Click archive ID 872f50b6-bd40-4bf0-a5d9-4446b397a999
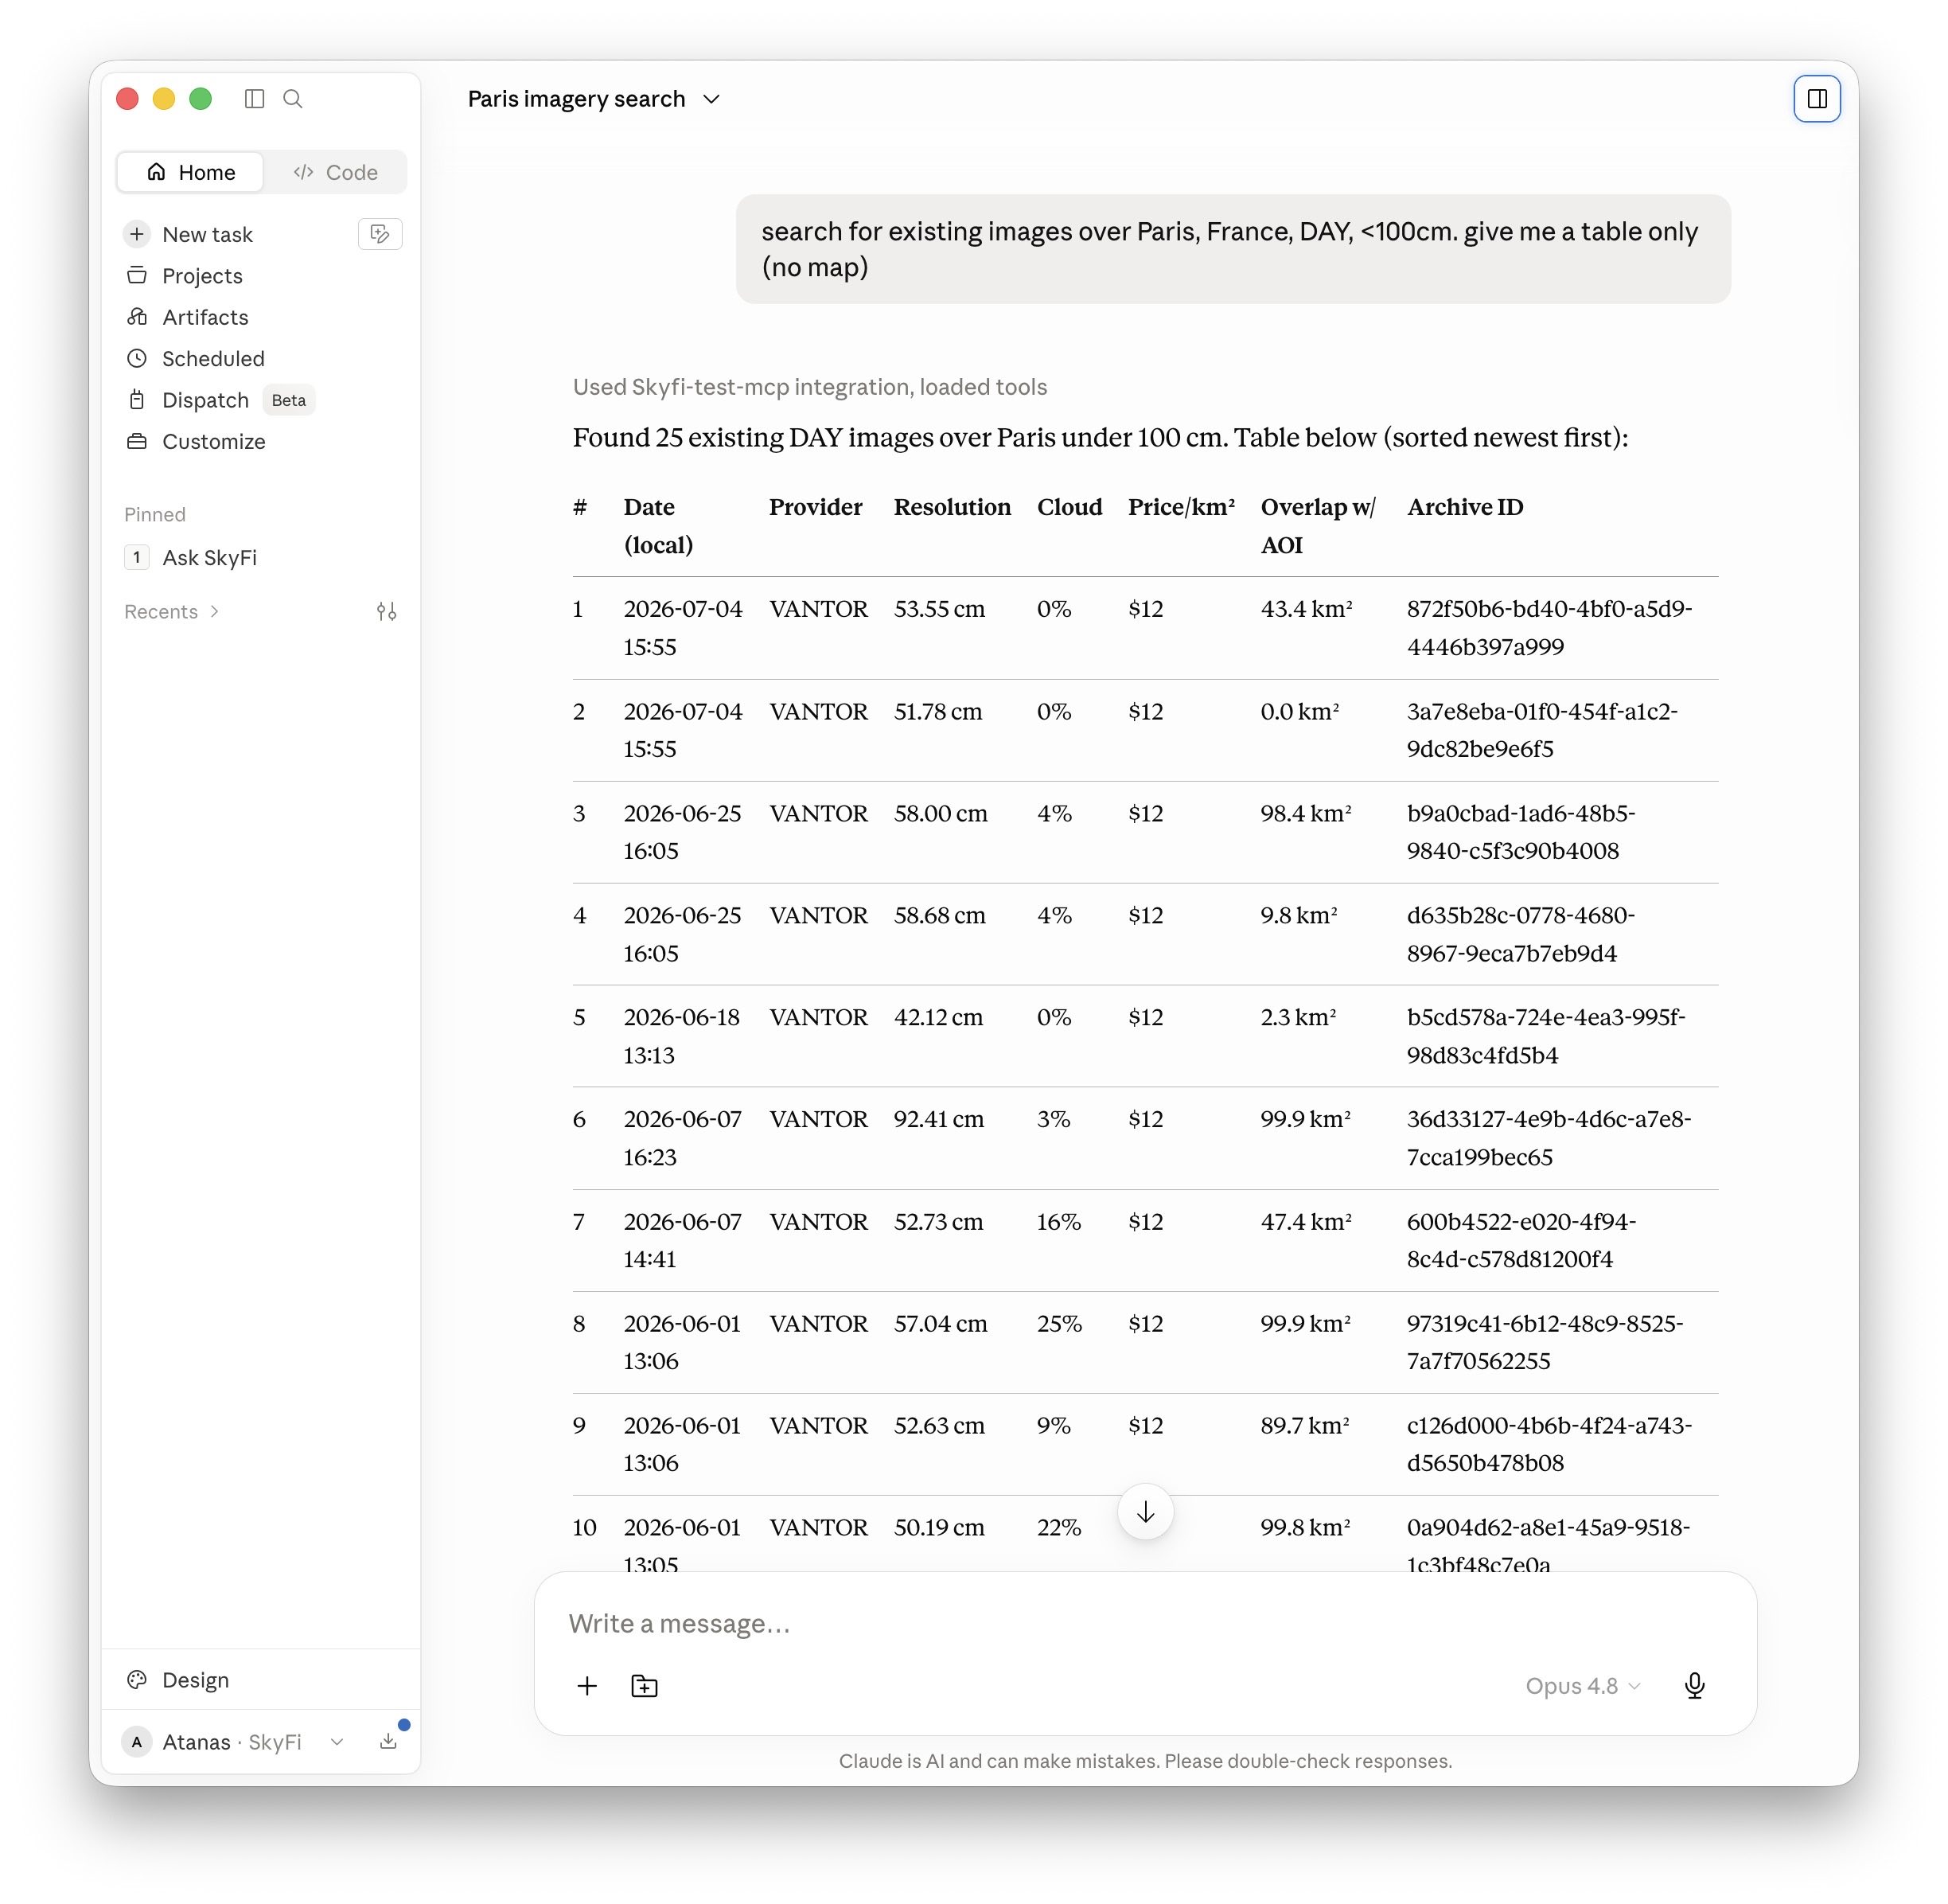1948x1904 pixels. tap(1549, 627)
